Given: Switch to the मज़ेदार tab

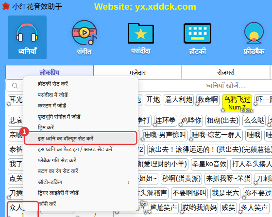Looking at the screenshot, I should click(137, 72).
